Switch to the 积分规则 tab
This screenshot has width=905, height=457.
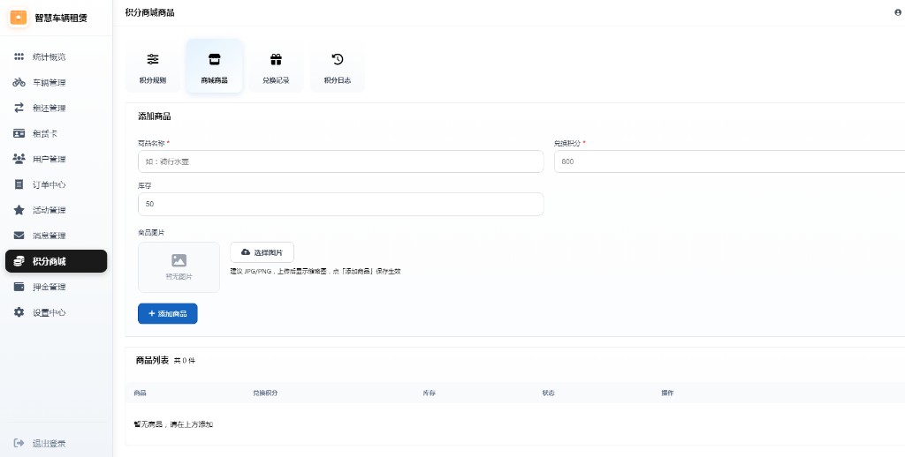(153, 66)
